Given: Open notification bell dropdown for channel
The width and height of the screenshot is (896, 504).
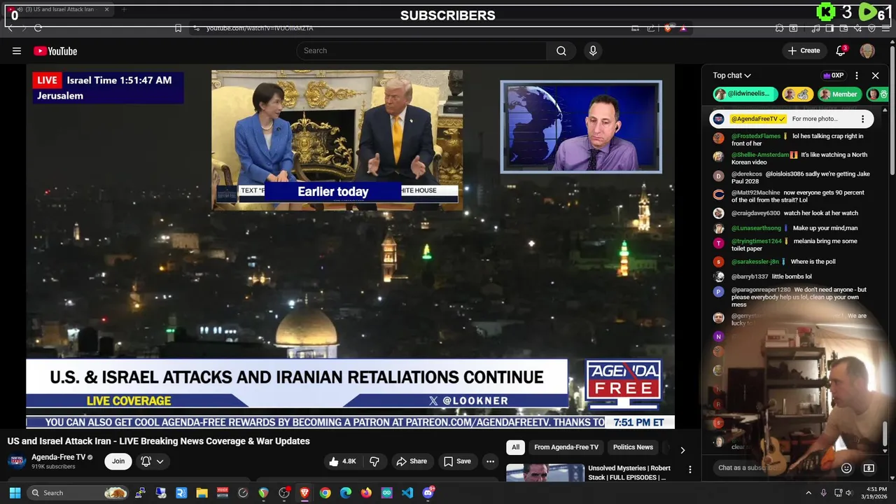Looking at the screenshot, I should pyautogui.click(x=153, y=461).
